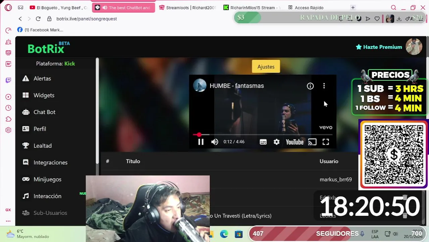Open HUMBE channel avatar in player

[200, 85]
